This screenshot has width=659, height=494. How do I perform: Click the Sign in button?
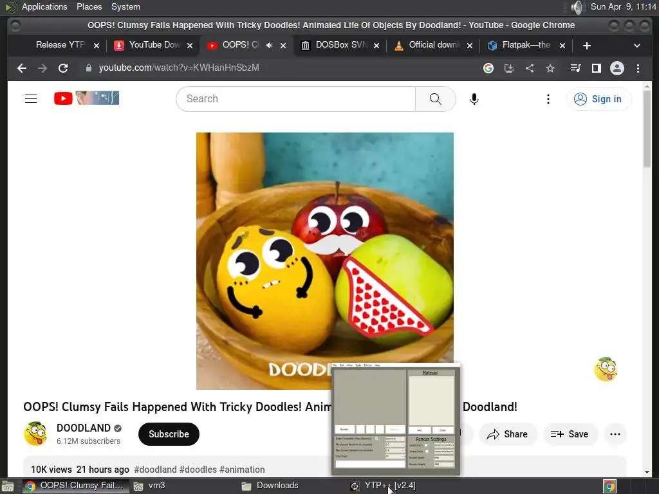tap(599, 99)
